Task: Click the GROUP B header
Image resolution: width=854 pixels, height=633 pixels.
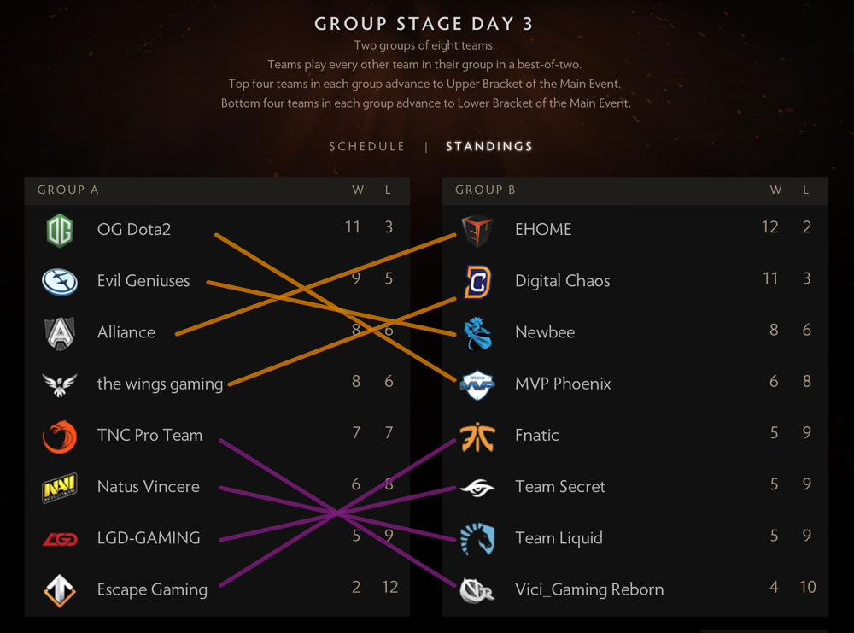Action: [x=485, y=190]
